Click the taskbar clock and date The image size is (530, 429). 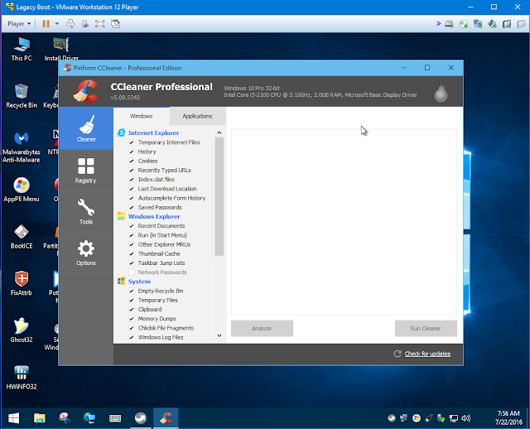click(x=508, y=418)
